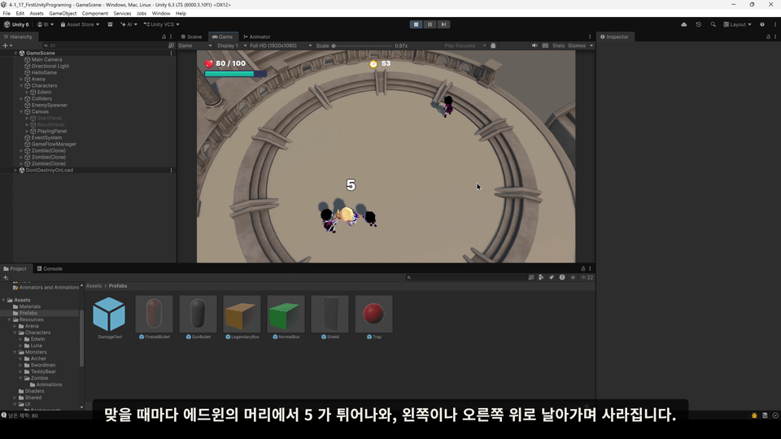Lock the Inspector panel

768,37
